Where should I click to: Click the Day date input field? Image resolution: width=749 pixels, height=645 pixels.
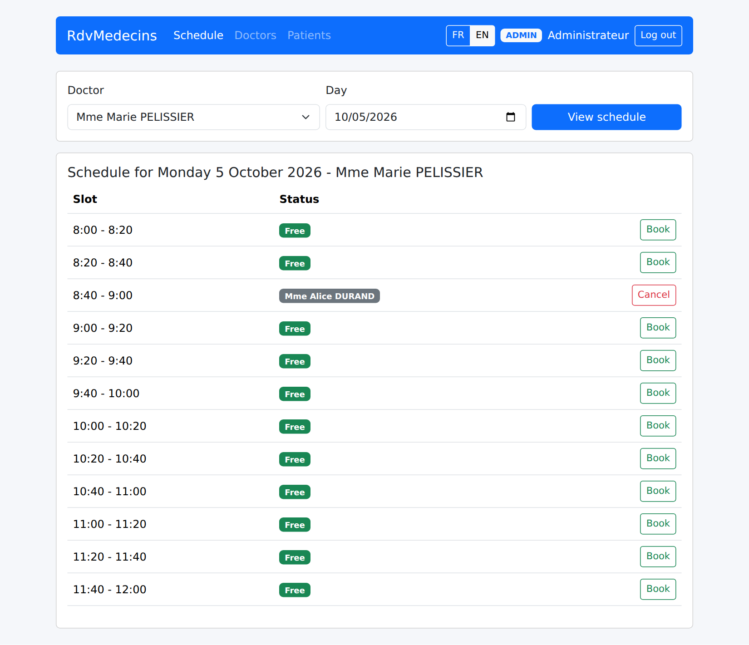426,117
